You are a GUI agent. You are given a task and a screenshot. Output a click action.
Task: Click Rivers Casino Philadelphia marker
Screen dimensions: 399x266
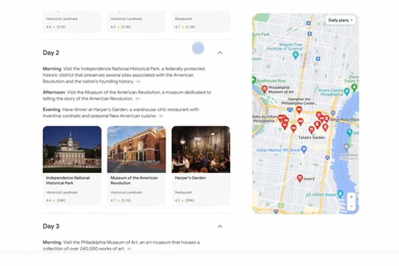[x=347, y=91]
